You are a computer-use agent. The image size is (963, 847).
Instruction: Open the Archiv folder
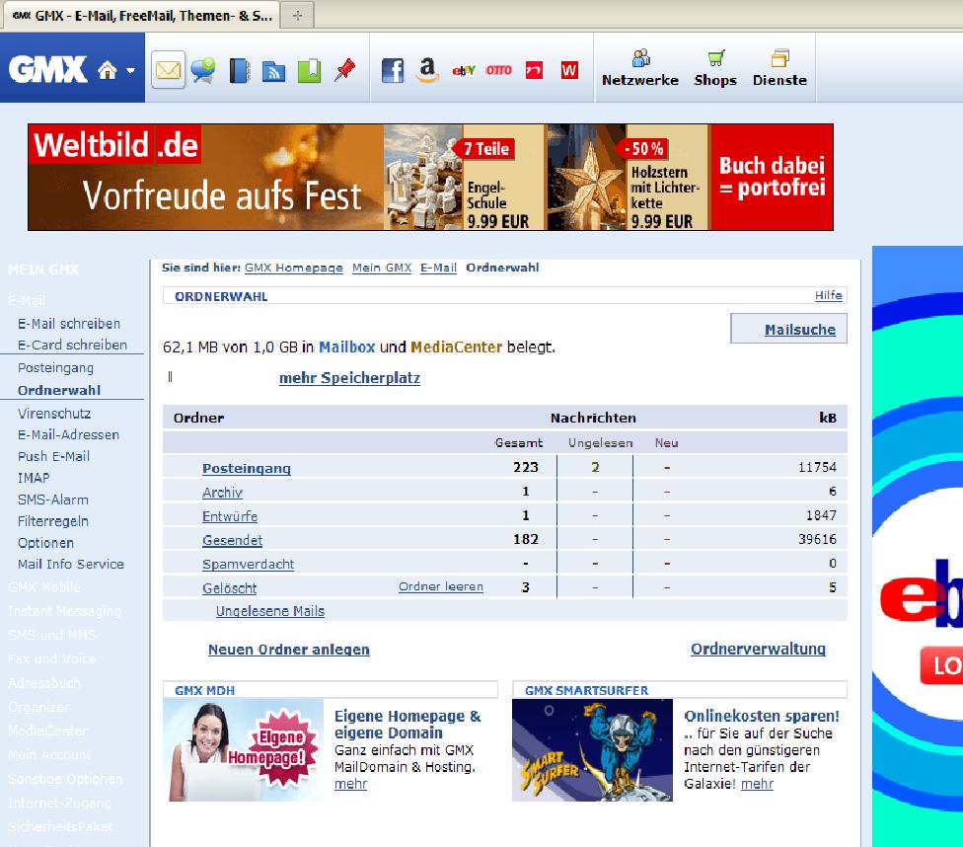(x=222, y=493)
